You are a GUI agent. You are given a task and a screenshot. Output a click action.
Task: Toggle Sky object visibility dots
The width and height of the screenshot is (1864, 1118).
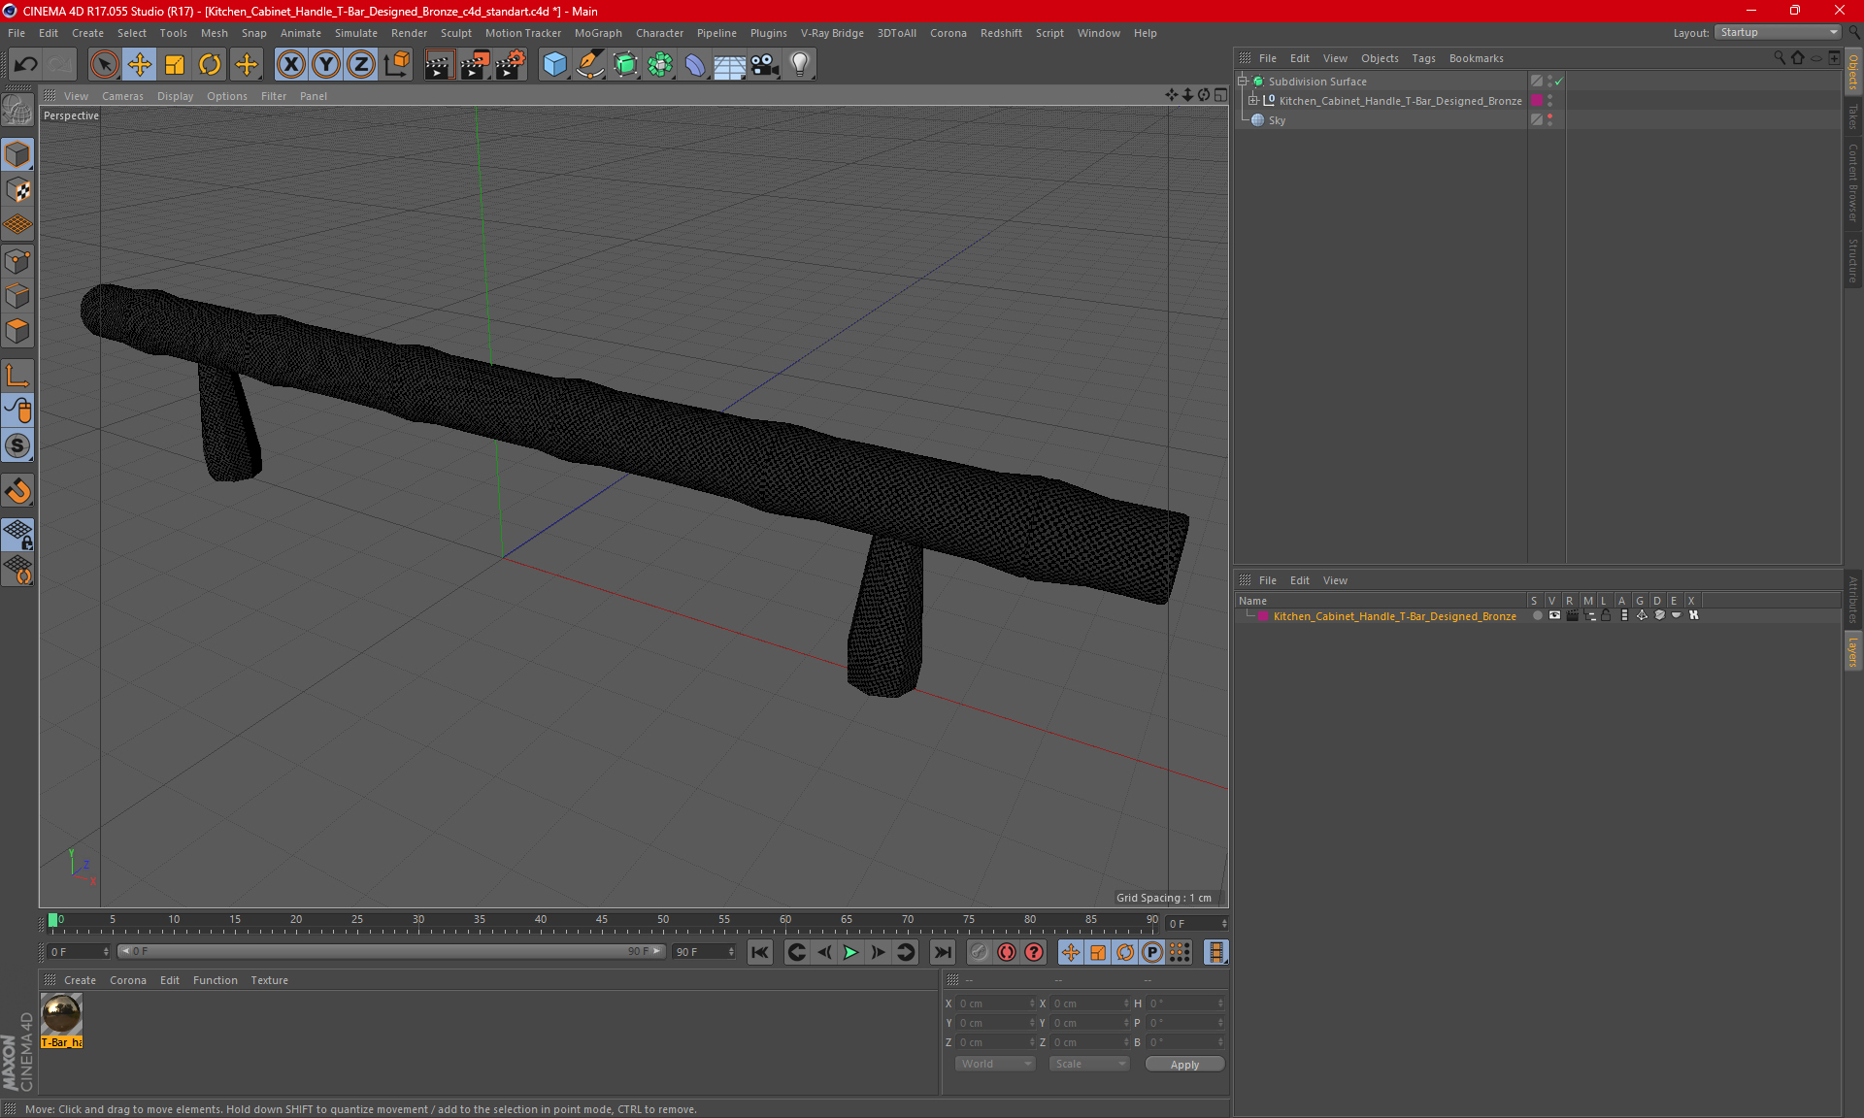coord(1549,119)
